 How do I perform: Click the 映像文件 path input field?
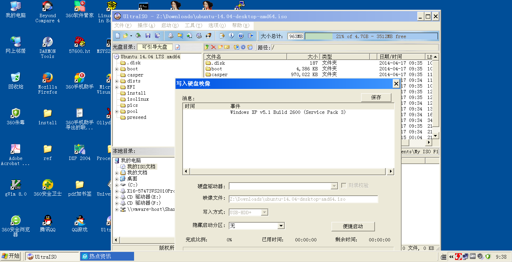point(303,199)
